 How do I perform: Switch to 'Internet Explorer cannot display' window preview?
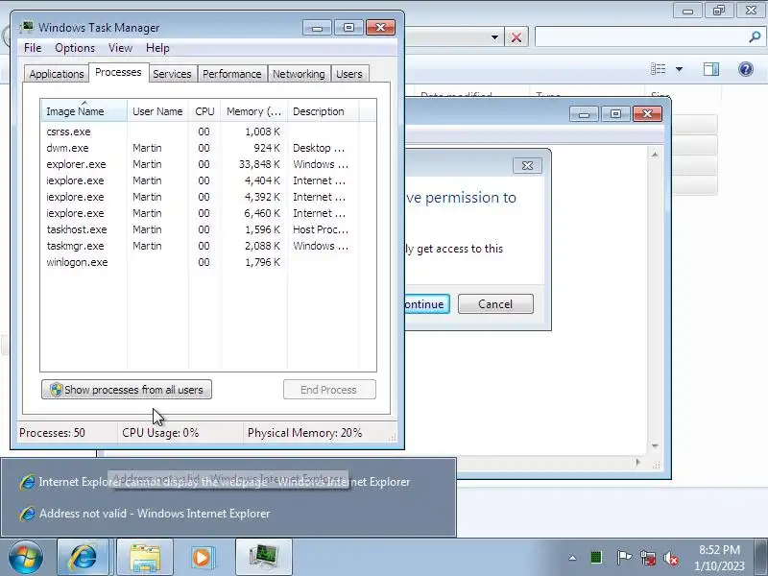228,482
